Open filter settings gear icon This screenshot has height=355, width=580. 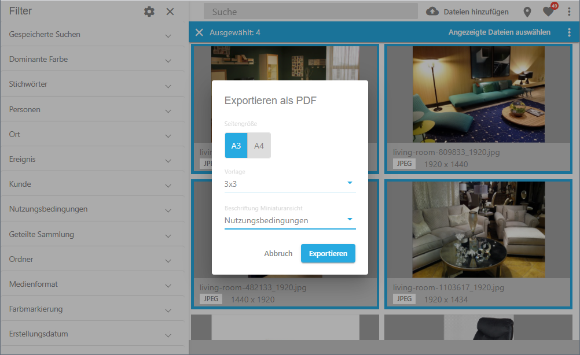pos(149,12)
